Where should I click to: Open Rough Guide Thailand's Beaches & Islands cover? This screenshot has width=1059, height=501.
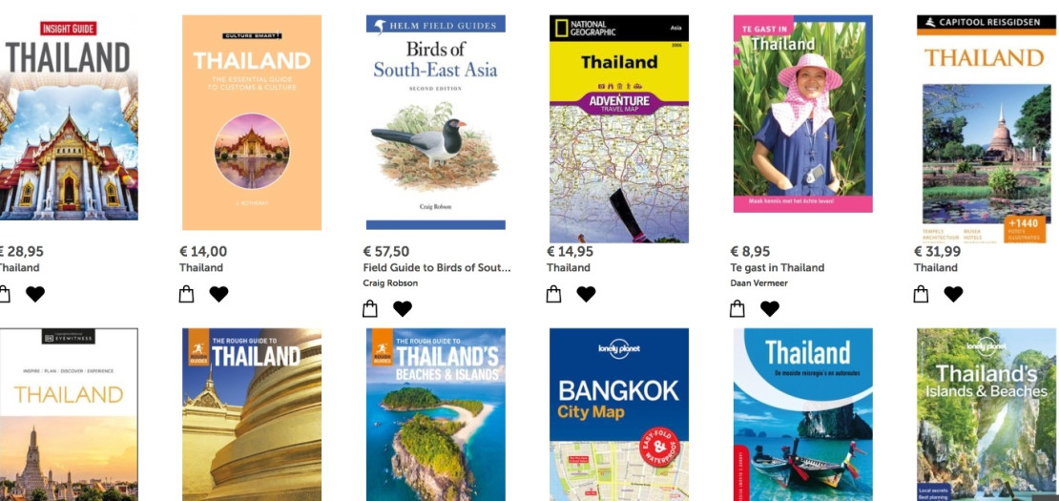click(436, 414)
